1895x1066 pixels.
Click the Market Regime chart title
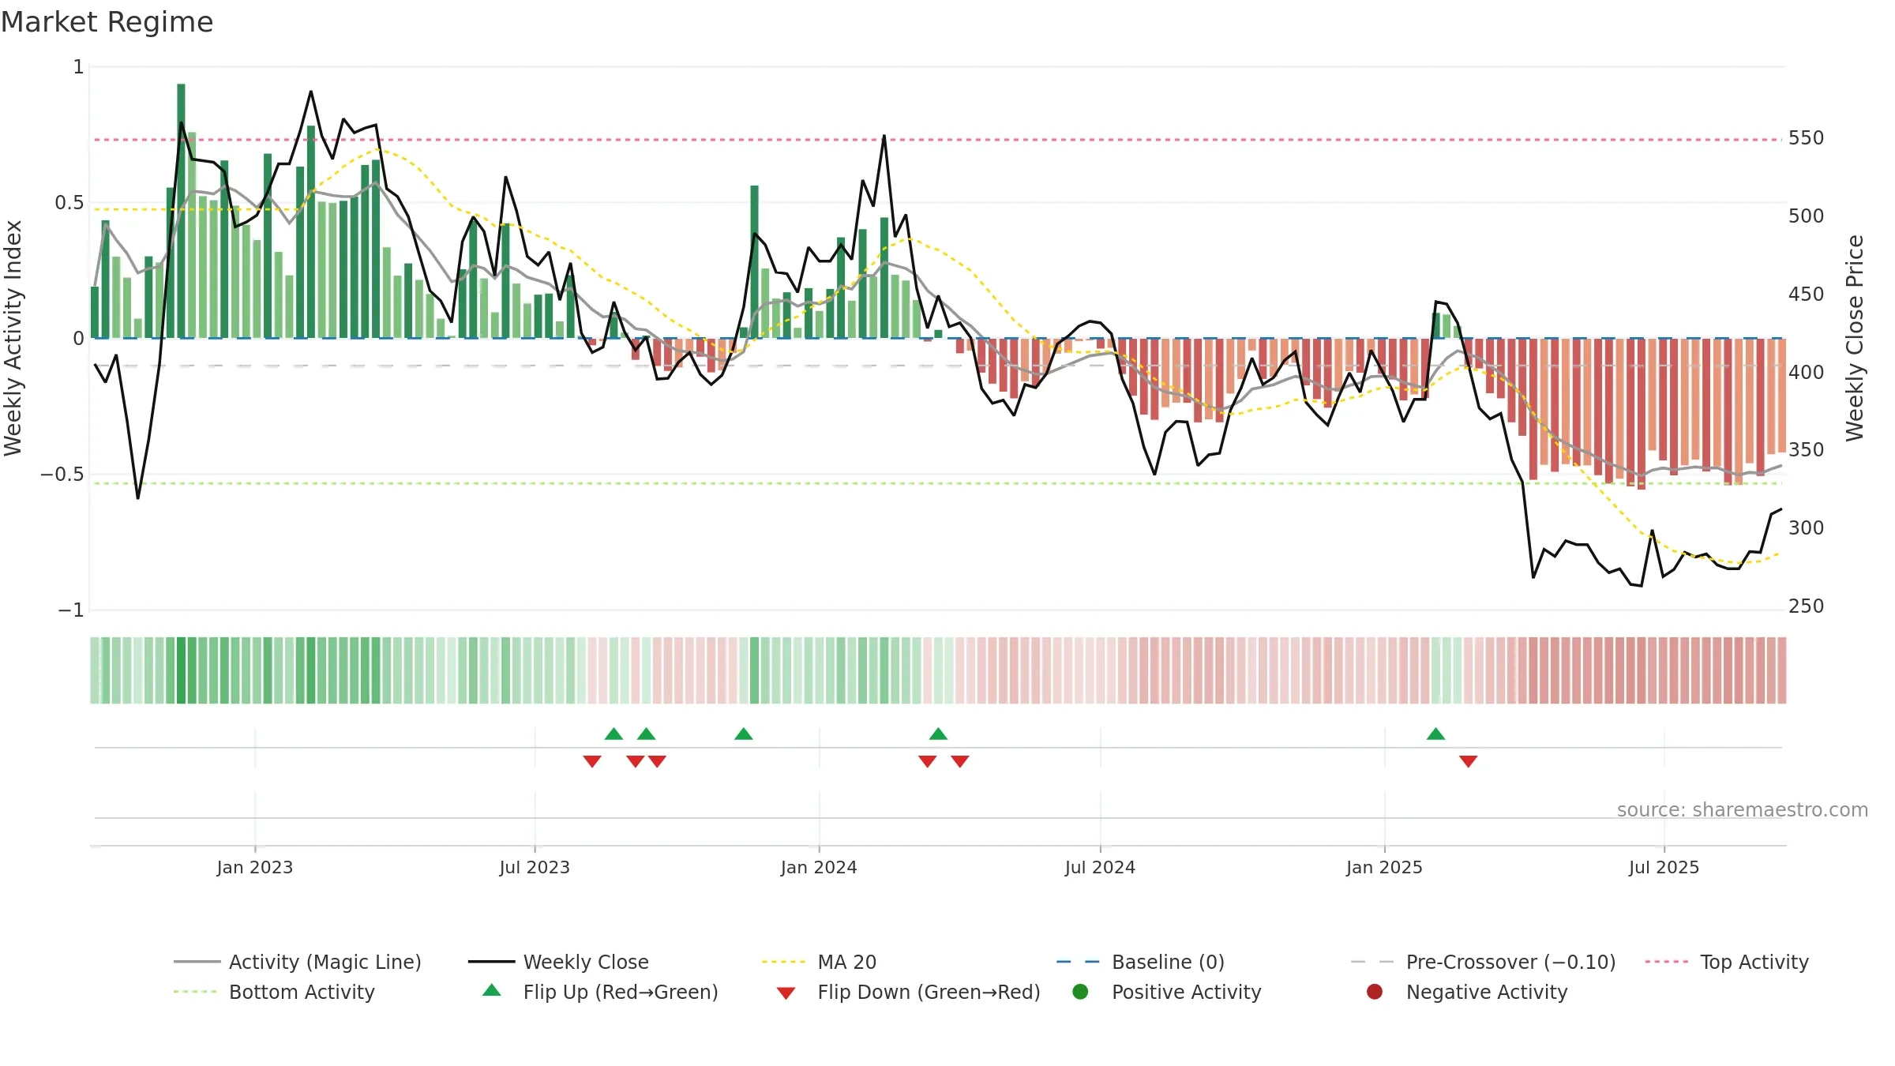tap(107, 22)
